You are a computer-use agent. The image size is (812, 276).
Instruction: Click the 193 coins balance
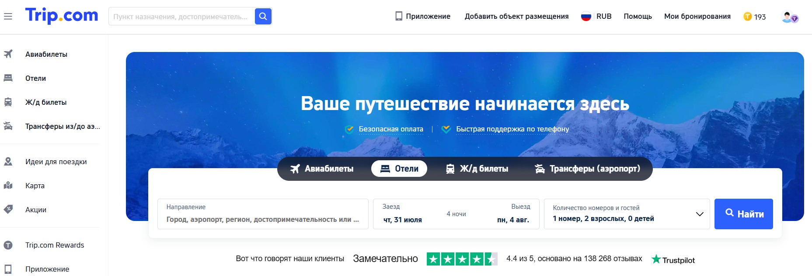pyautogui.click(x=760, y=17)
